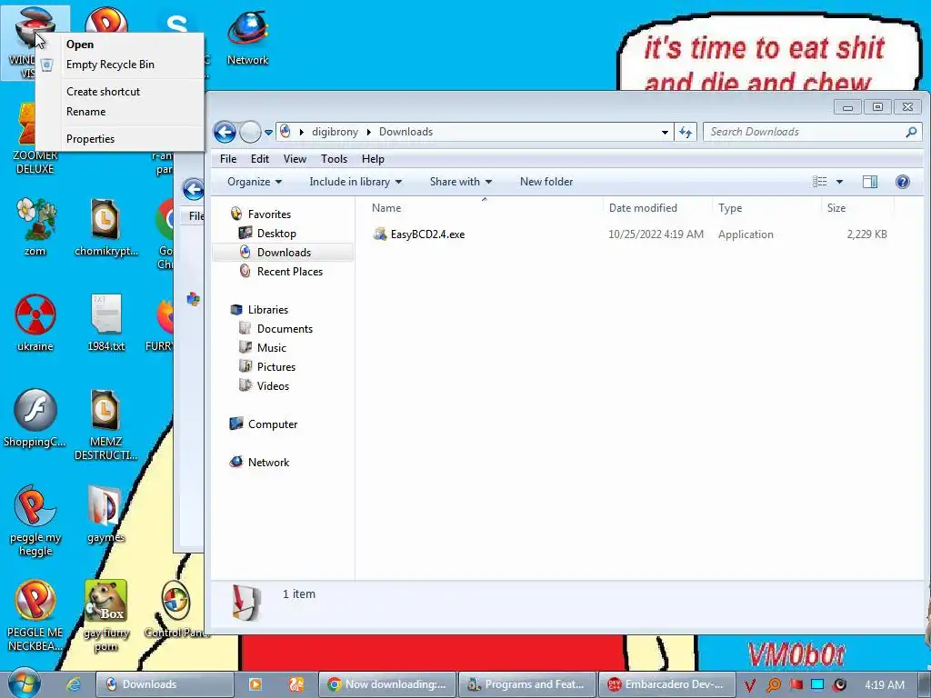Open Recent Places in navigation pane

(290, 271)
